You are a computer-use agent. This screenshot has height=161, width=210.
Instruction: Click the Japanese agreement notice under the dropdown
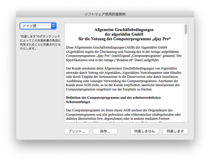click(40, 42)
